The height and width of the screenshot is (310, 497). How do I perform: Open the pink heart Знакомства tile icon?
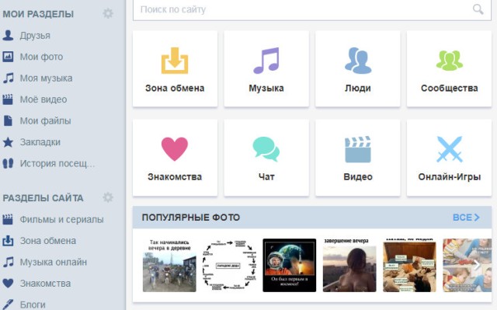(175, 149)
